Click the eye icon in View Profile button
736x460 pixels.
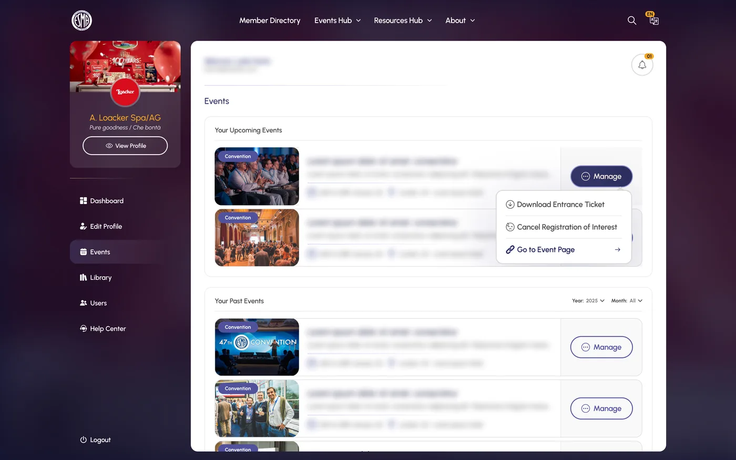click(109, 146)
